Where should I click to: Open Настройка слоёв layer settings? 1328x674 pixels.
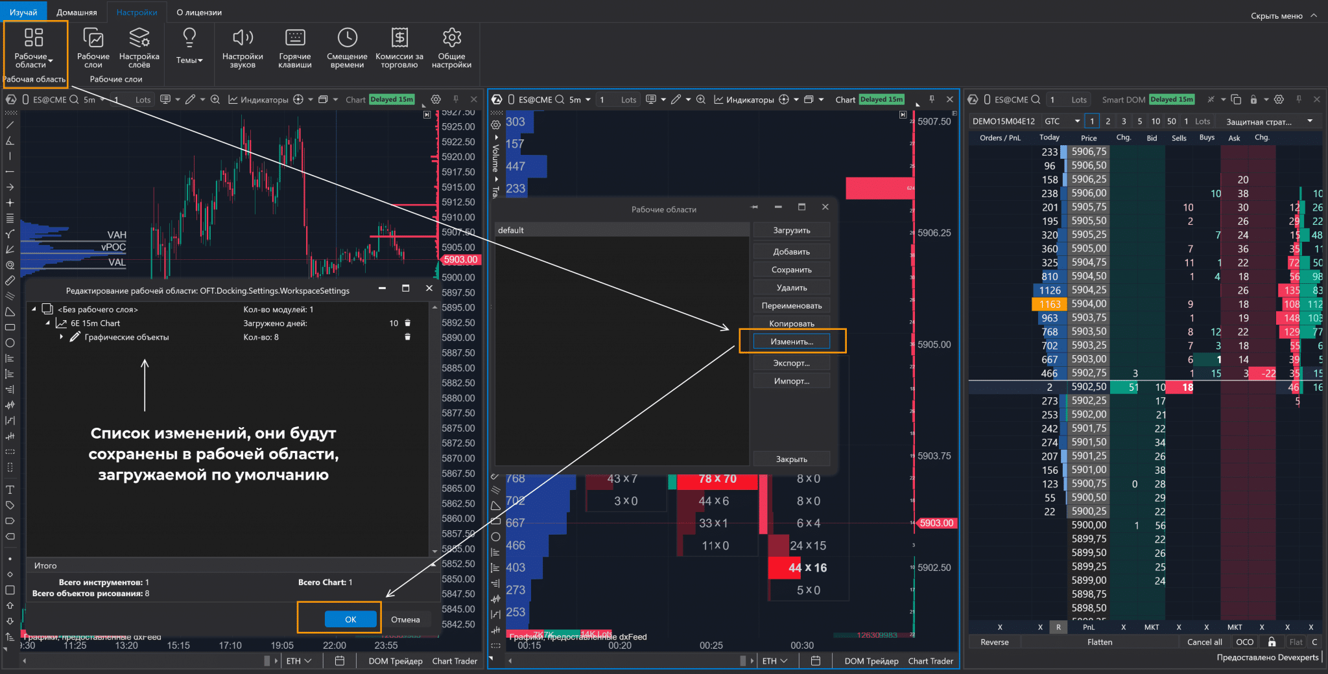(x=139, y=47)
